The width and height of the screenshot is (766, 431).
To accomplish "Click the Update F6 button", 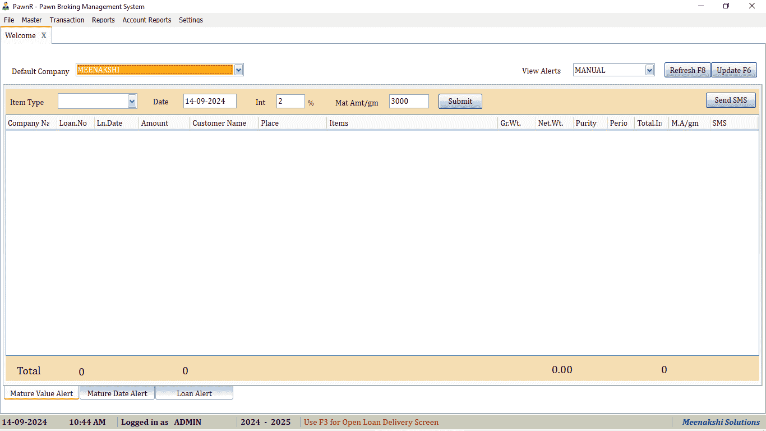I will click(733, 70).
